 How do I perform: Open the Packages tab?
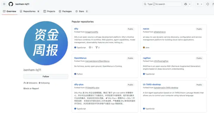coord(65,11)
